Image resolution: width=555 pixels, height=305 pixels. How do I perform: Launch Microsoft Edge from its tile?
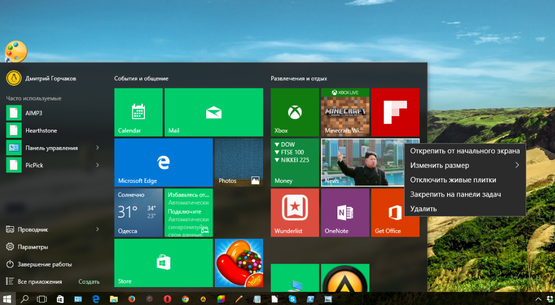pos(163,162)
